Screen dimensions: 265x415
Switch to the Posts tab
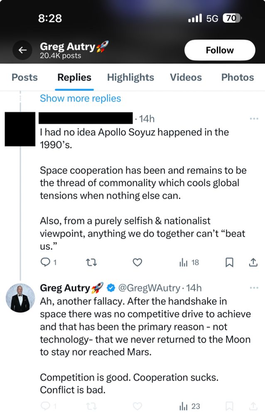pyautogui.click(x=25, y=77)
